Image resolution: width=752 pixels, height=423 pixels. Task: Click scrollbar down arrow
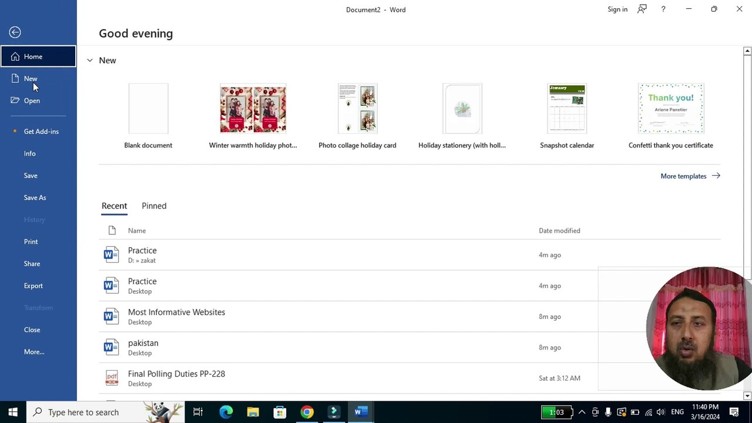tap(747, 396)
